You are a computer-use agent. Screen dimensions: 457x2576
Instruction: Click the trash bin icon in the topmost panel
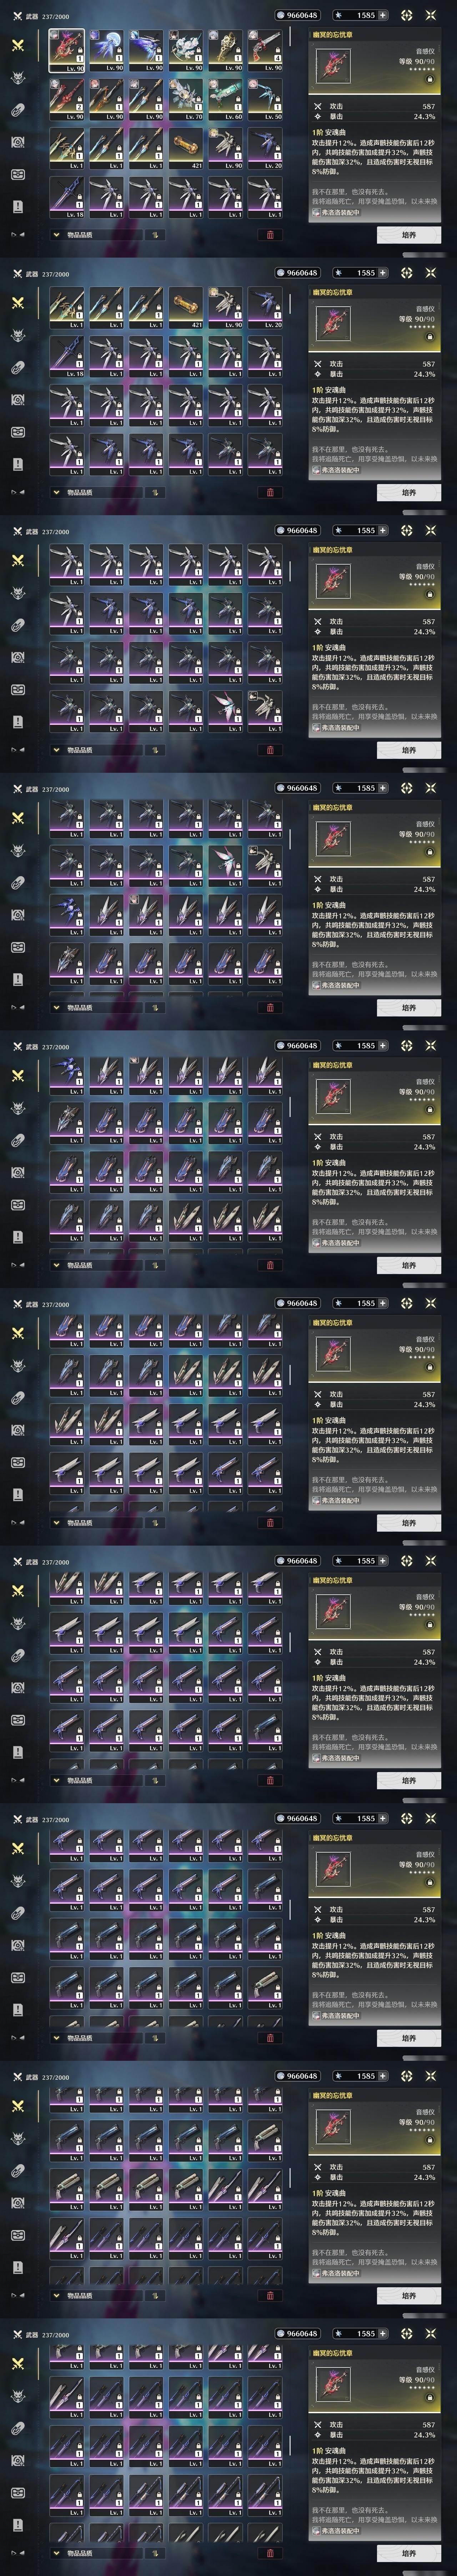(270, 235)
